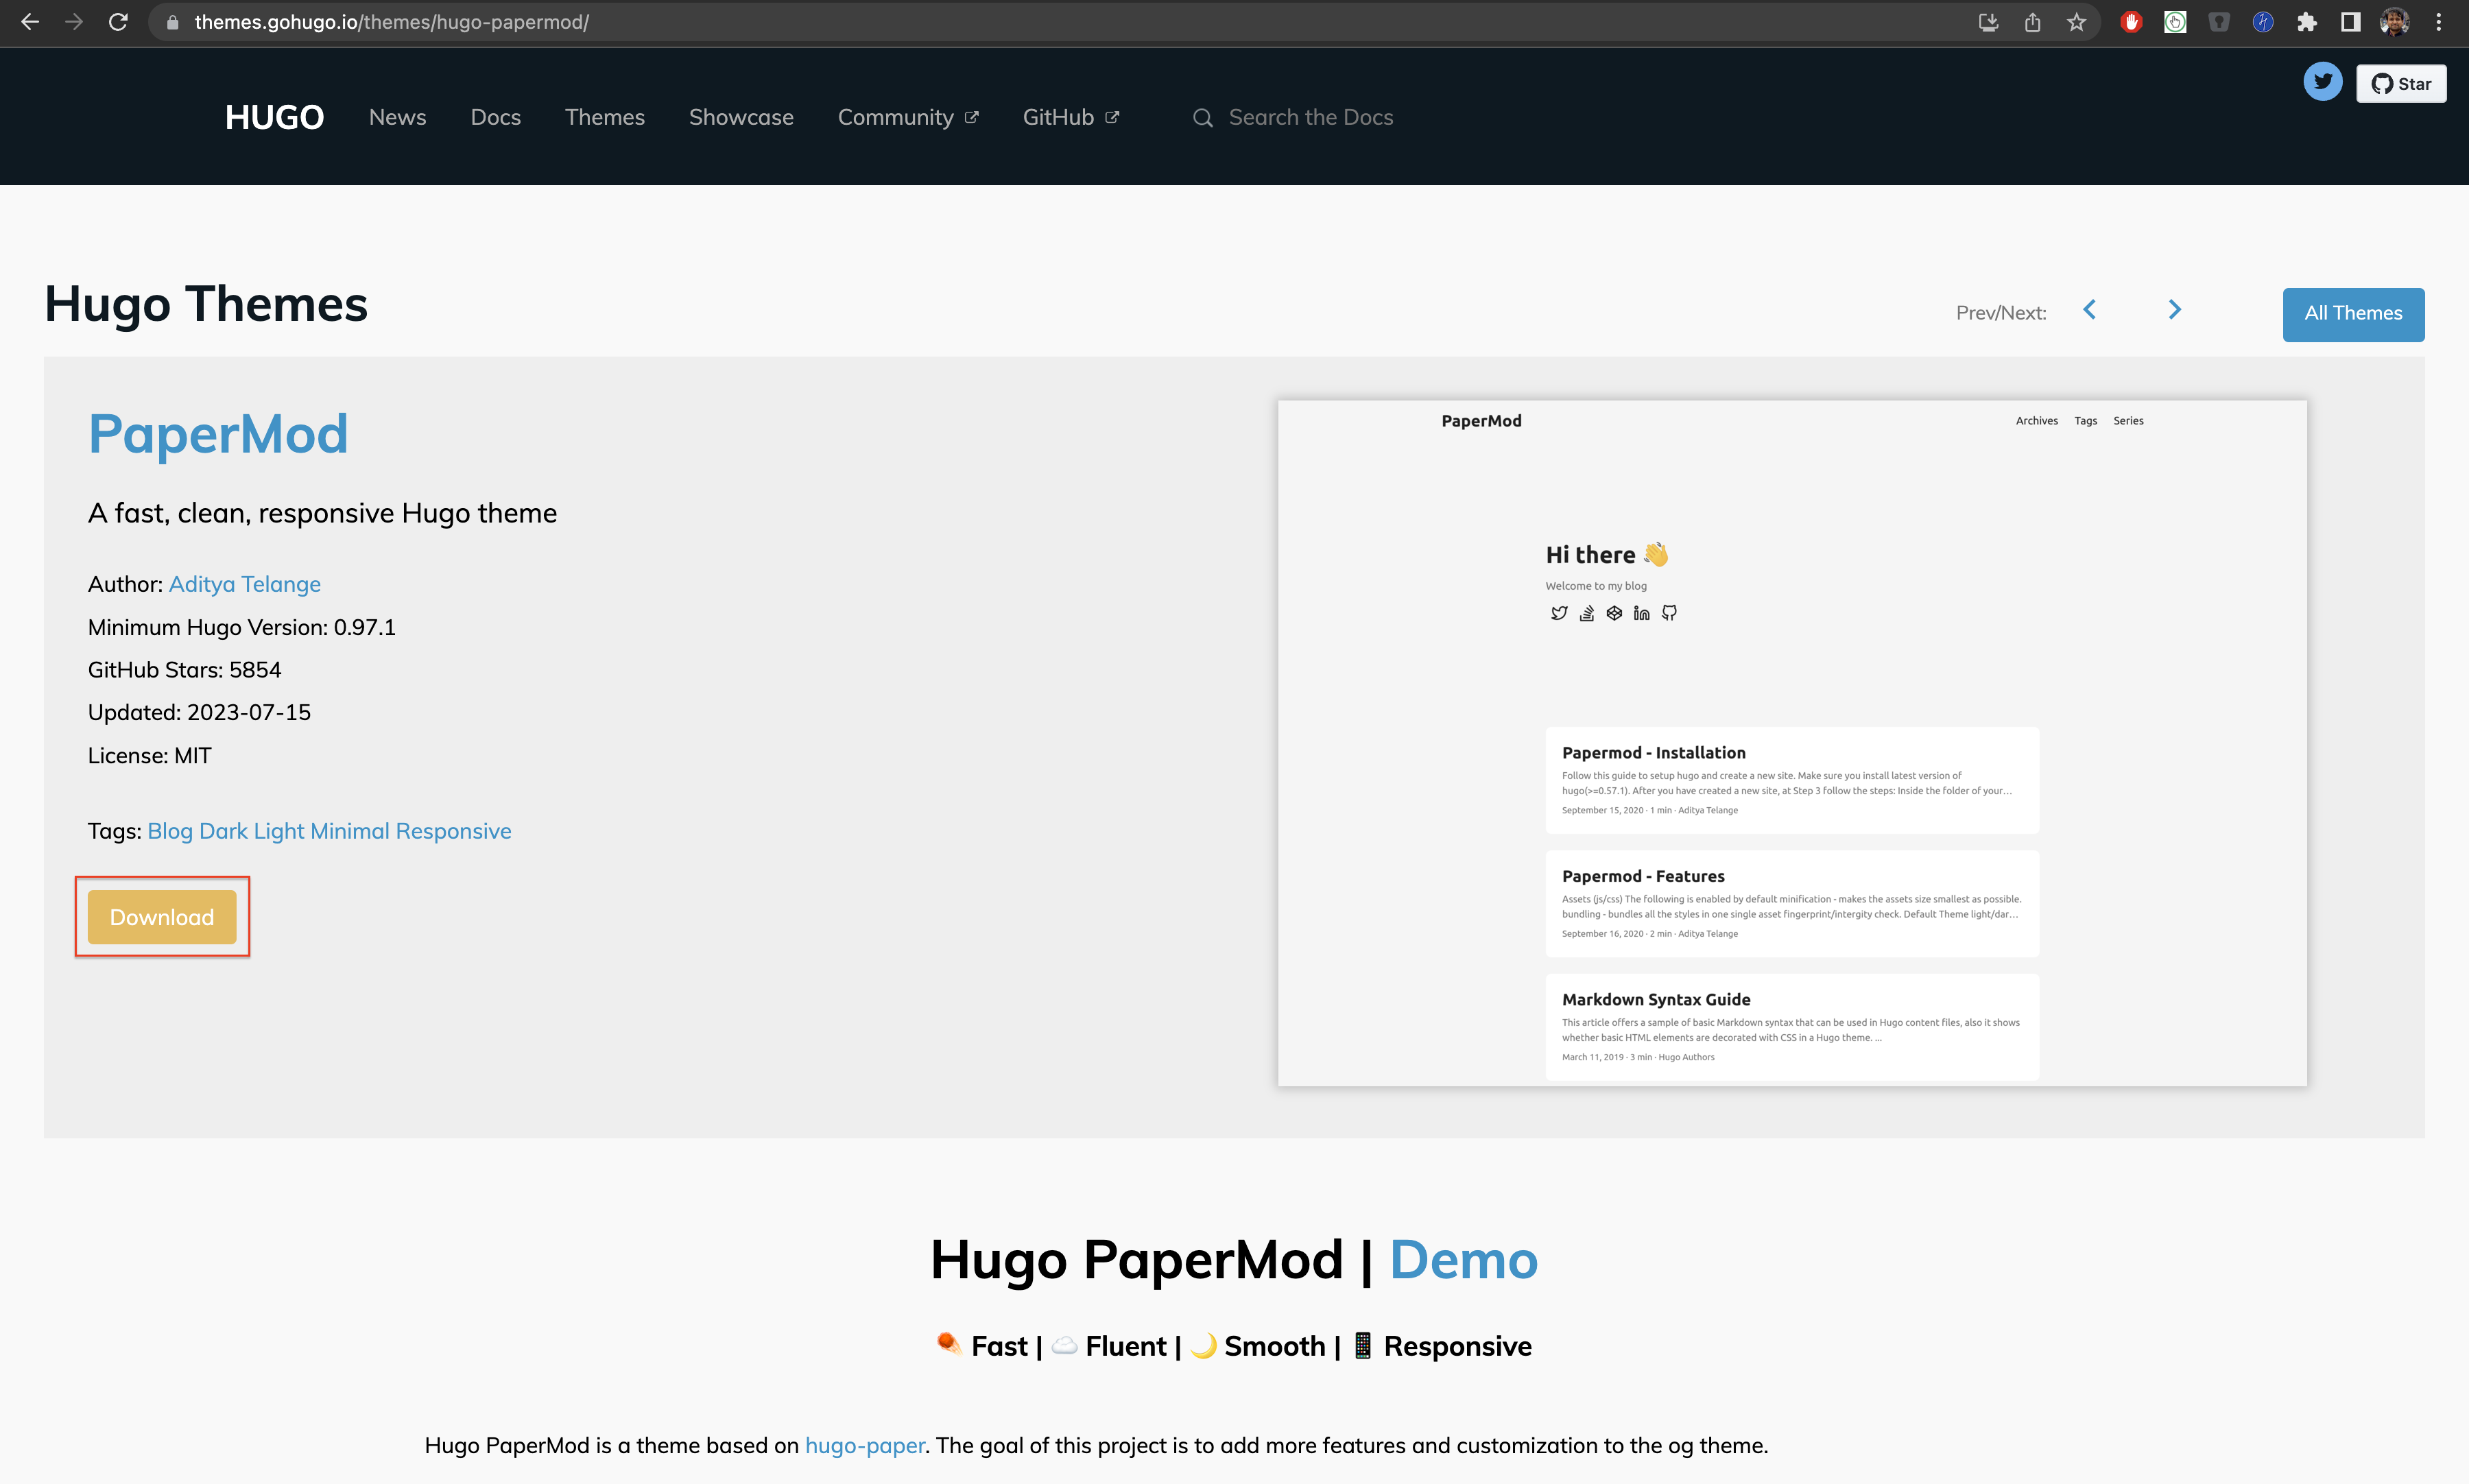The image size is (2469, 1484).
Task: Open the News section in the navigation
Action: pyautogui.click(x=397, y=117)
